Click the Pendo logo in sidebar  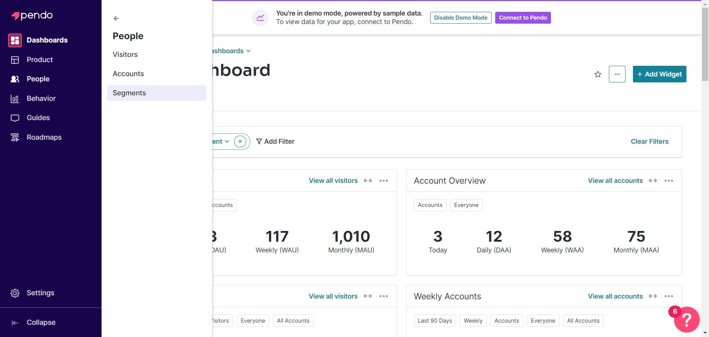click(x=32, y=16)
